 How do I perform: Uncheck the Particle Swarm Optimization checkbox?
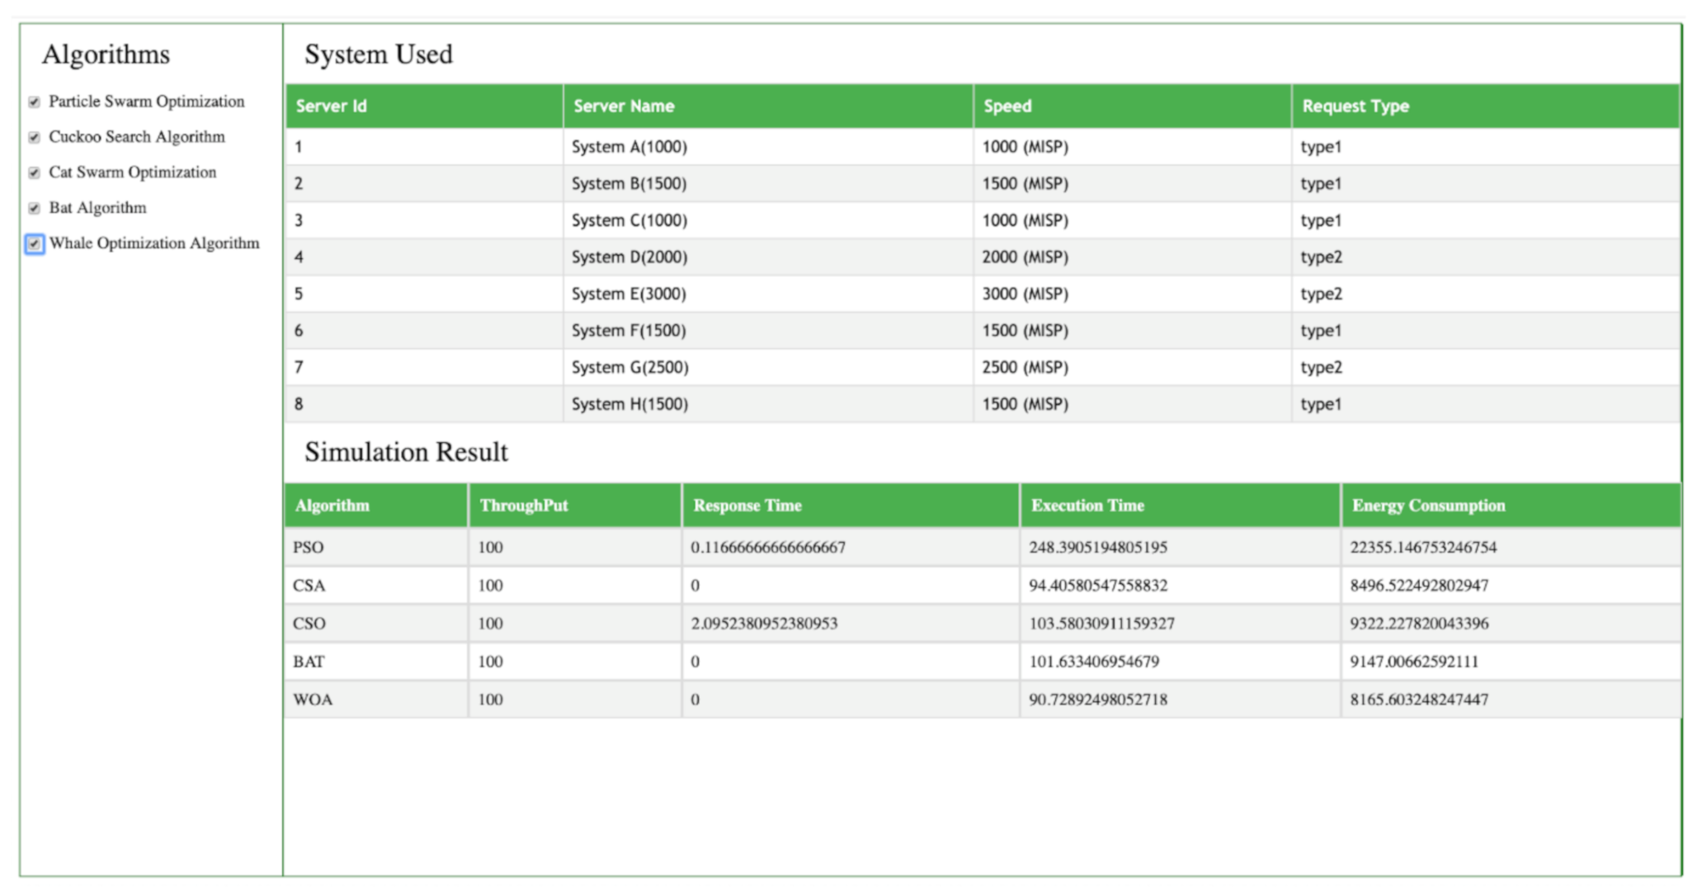pos(34,102)
